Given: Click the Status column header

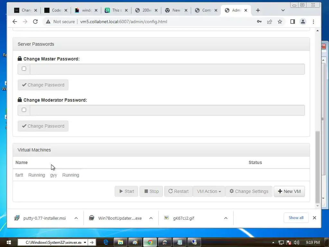Looking at the screenshot, I should click(255, 162).
